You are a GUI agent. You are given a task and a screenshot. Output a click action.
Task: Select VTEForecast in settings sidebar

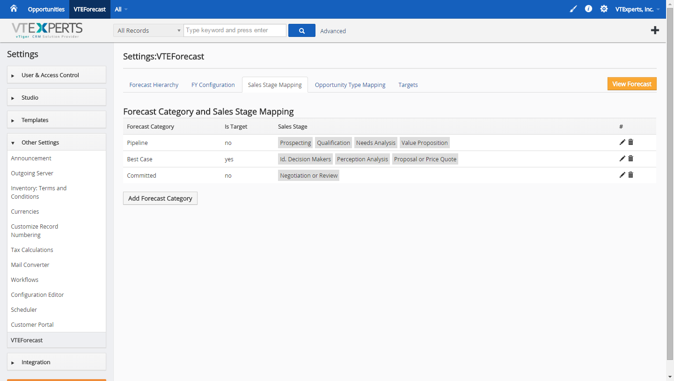57,340
